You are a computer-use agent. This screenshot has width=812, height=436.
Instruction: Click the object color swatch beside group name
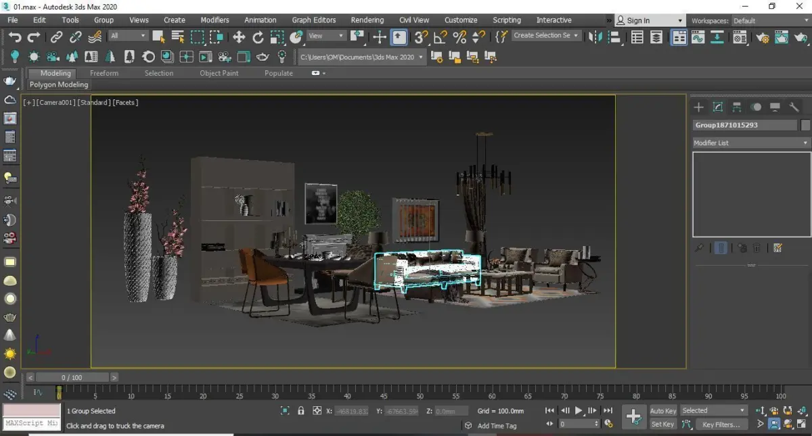805,125
